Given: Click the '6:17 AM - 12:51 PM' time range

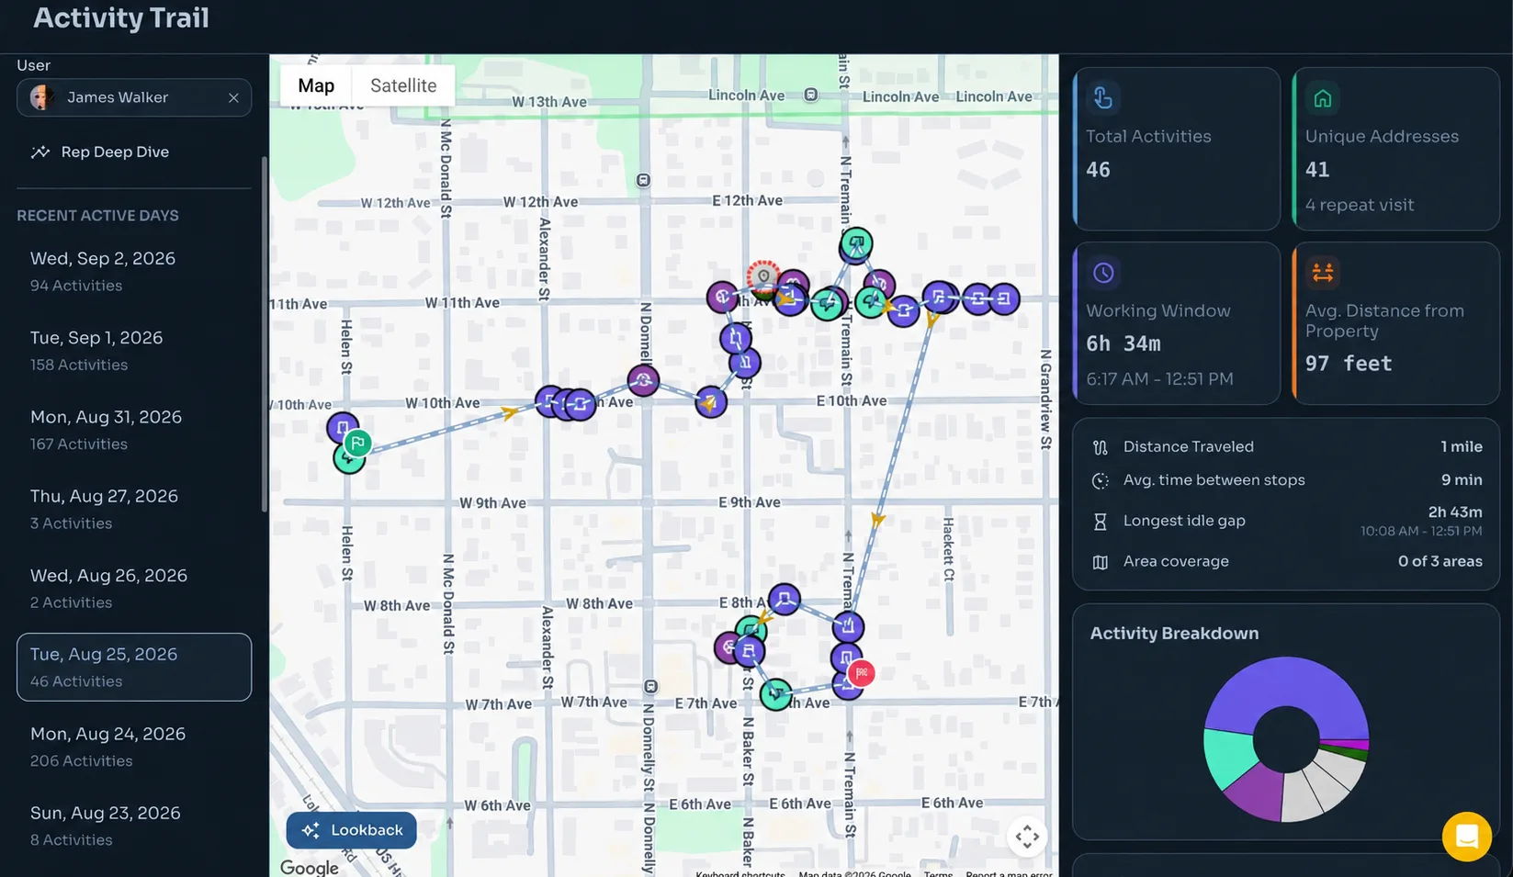Looking at the screenshot, I should click(x=1159, y=378).
